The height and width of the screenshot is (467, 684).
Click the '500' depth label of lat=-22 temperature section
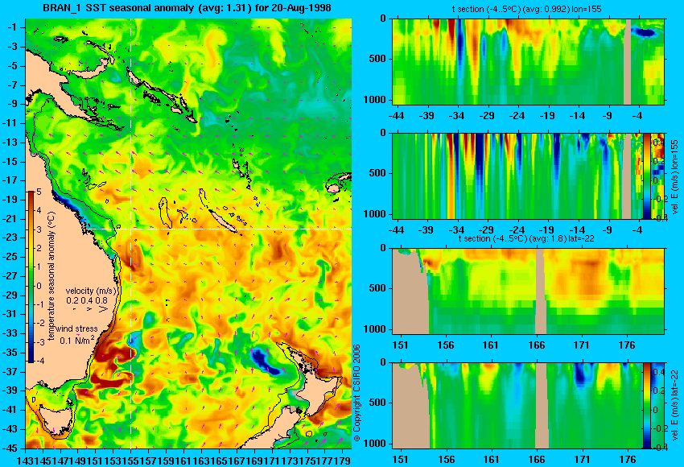coord(377,288)
